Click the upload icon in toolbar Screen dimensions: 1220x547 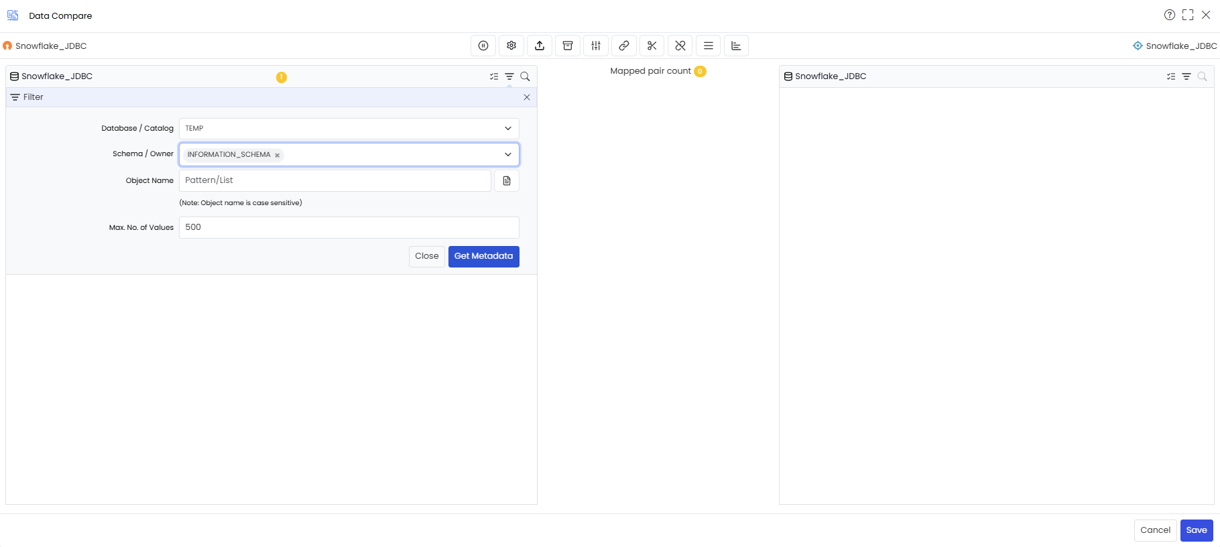540,46
